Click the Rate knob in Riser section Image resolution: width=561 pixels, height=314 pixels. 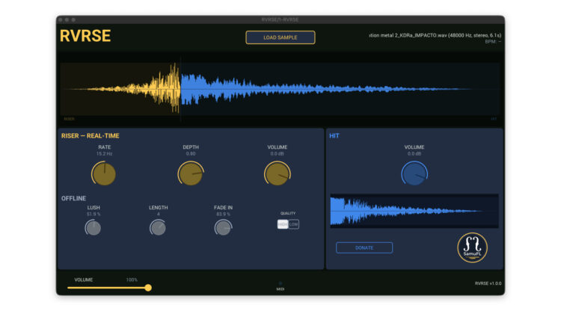coord(103,173)
